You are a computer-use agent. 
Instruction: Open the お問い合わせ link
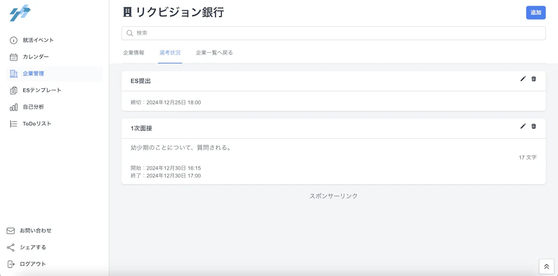[35, 231]
